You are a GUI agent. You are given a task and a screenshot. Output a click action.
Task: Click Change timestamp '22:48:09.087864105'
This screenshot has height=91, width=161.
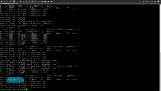[x=31, y=85]
